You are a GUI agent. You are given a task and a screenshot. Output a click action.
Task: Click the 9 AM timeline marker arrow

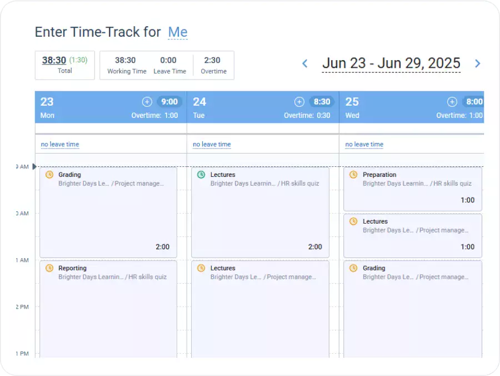pos(34,166)
